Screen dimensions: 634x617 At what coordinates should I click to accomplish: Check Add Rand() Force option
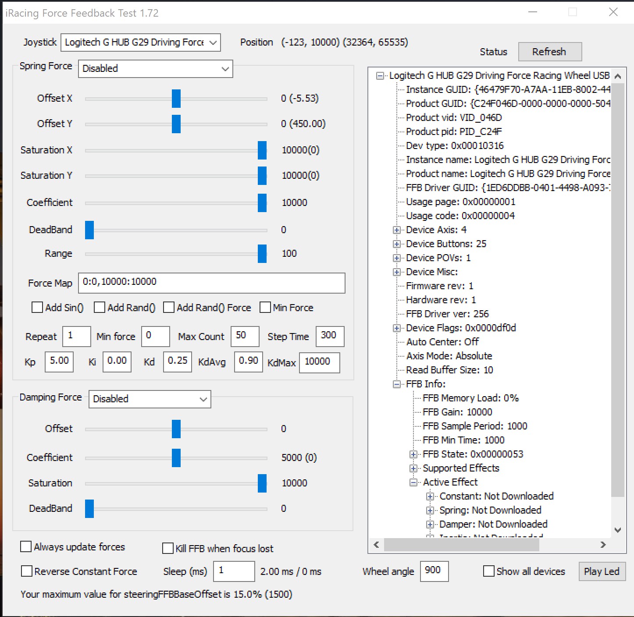169,308
